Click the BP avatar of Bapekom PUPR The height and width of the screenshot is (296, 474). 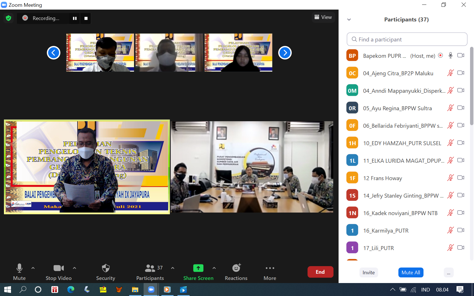pyautogui.click(x=352, y=56)
